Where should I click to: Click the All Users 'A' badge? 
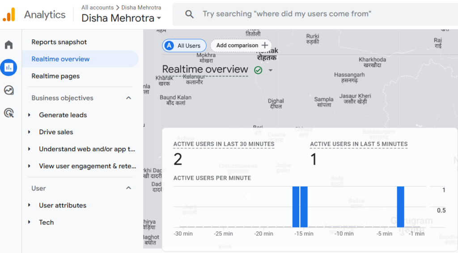point(169,46)
